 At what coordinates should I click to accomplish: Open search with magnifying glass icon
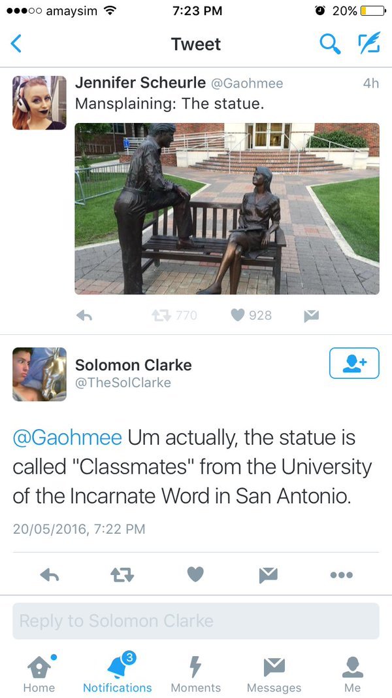[x=329, y=44]
